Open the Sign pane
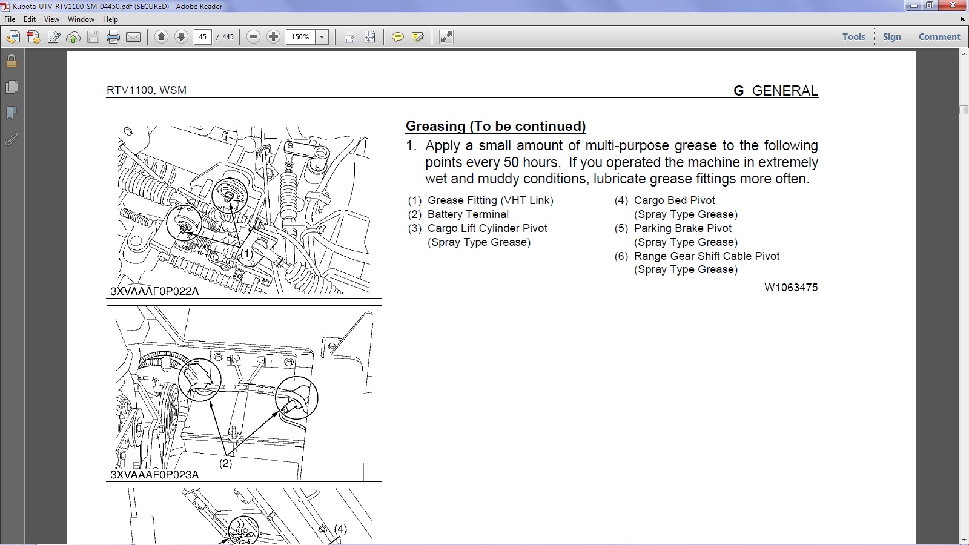Viewport: 969px width, 545px height. [891, 37]
